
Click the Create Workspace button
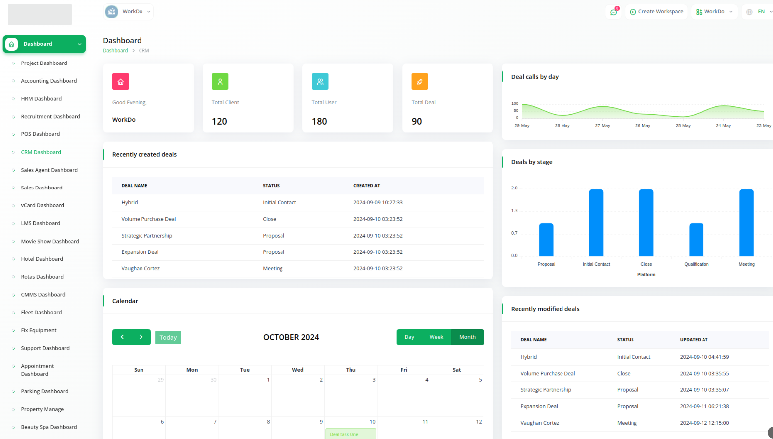(656, 12)
